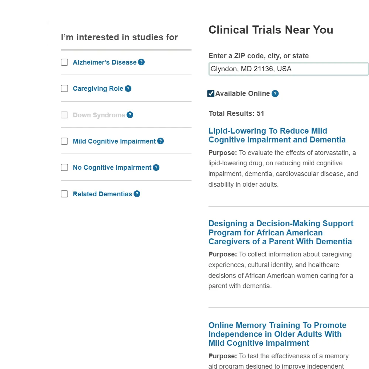Click the disabled Down Syndrome checkbox
Screen dimensions: 369x369
click(64, 115)
